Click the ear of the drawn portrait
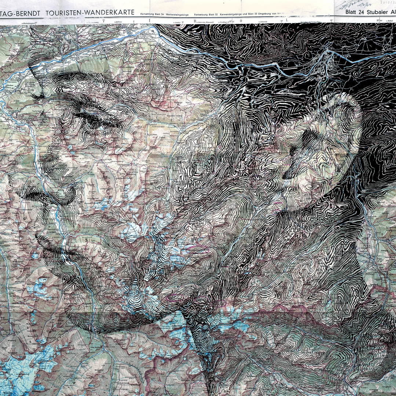The width and height of the screenshot is (396, 396). (323, 143)
